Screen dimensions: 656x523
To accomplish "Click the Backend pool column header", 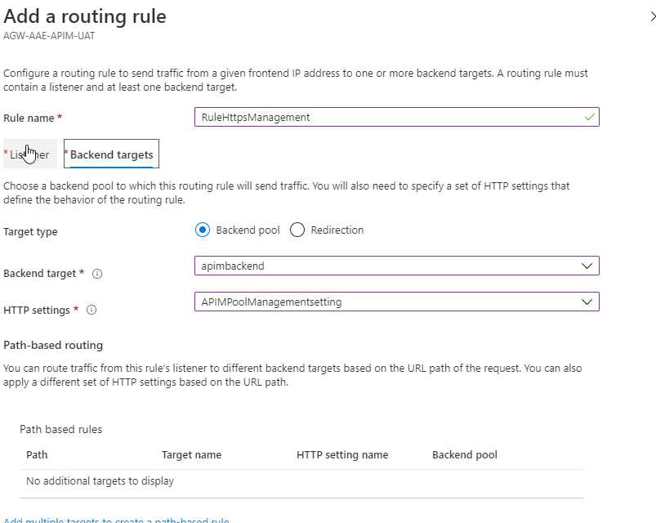I will point(464,454).
